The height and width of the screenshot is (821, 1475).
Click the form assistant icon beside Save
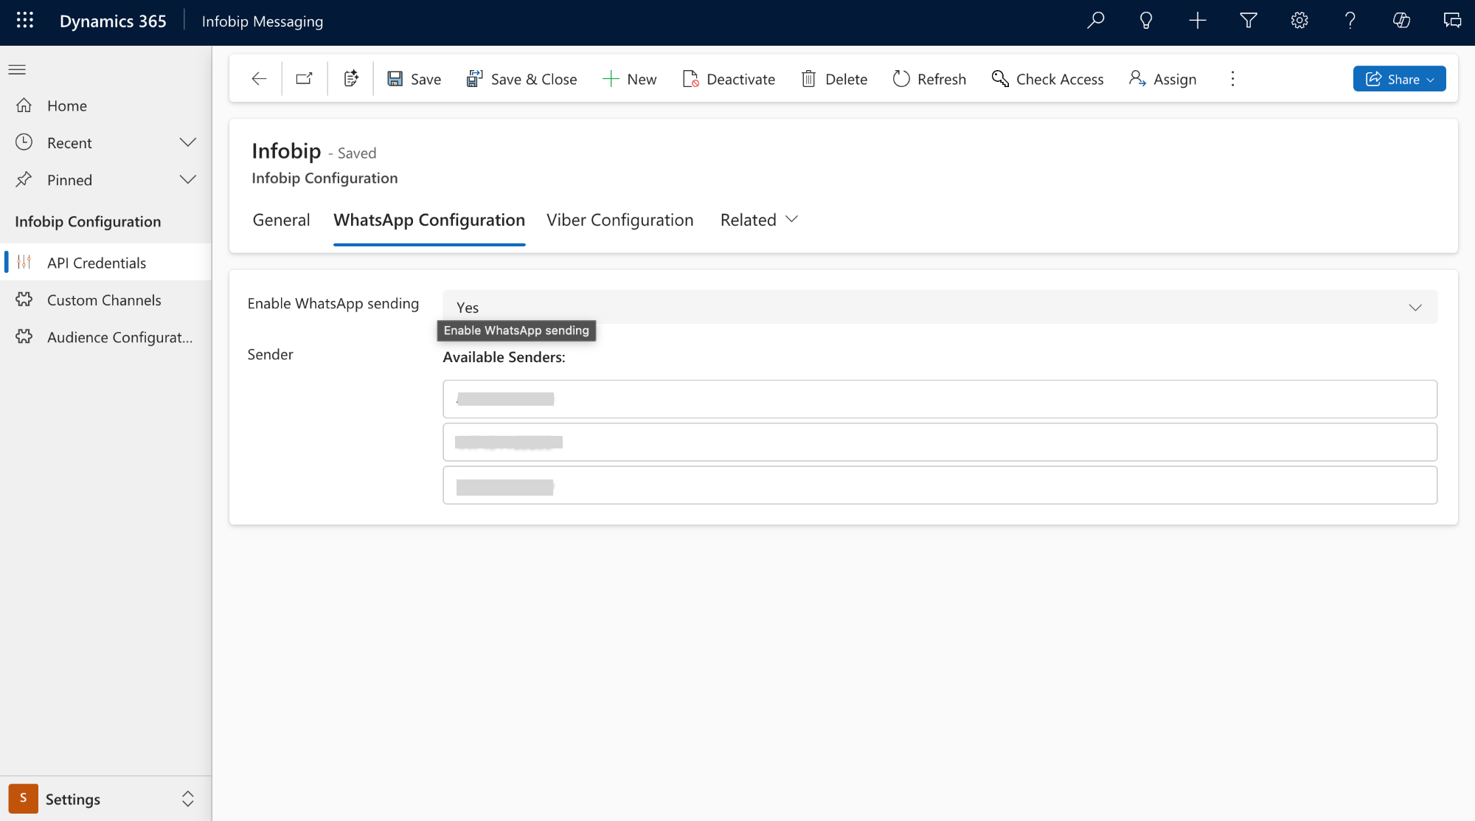coord(351,79)
